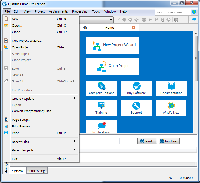Switch to the Processing messages tab
Image resolution: width=200 pixels, height=183 pixels.
coord(37,170)
